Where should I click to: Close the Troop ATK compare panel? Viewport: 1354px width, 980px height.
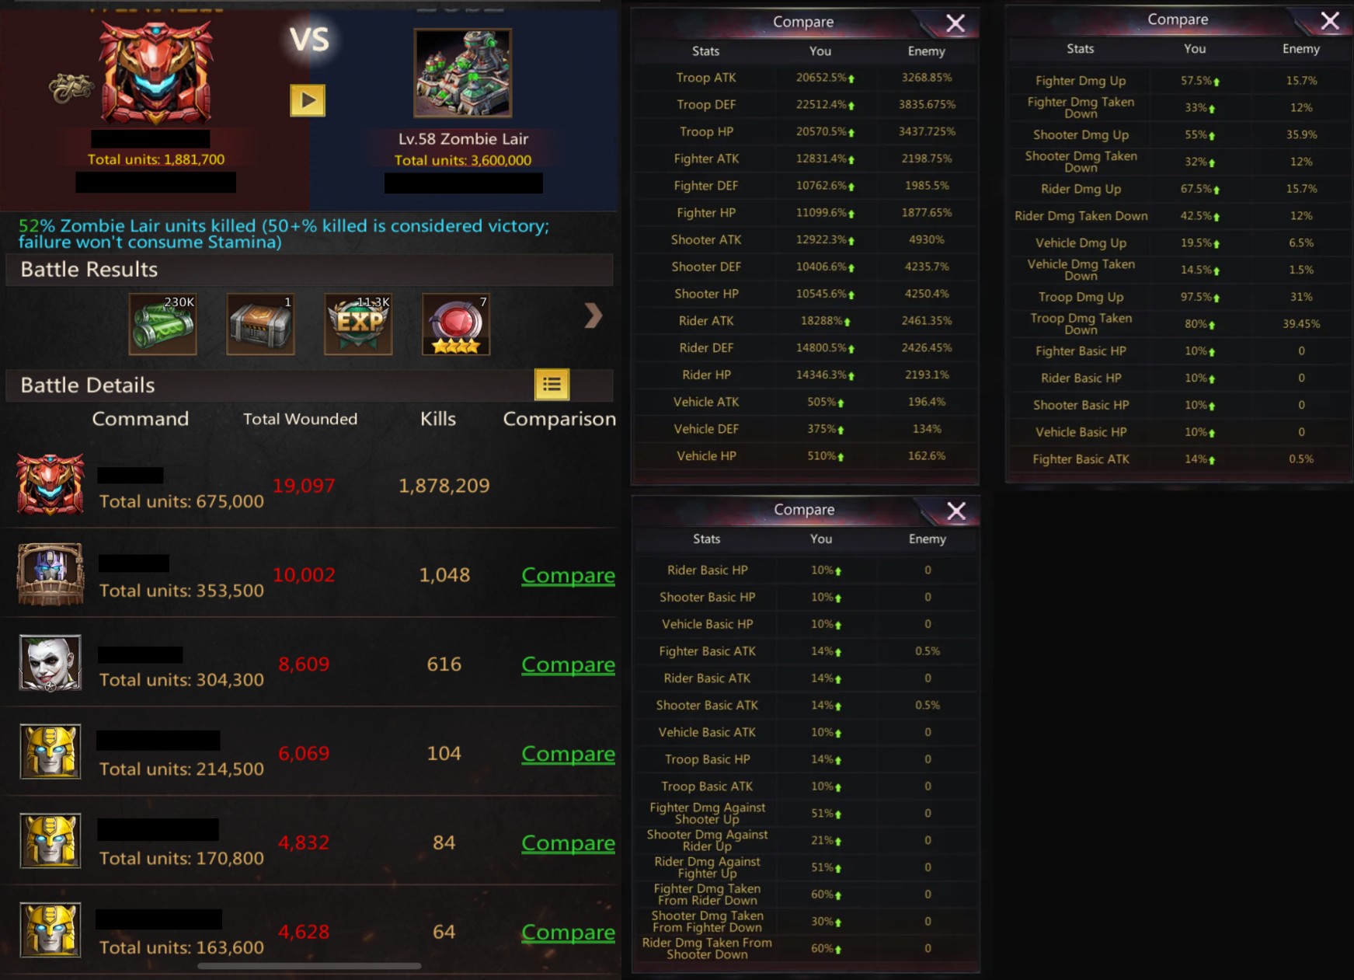[x=955, y=23]
